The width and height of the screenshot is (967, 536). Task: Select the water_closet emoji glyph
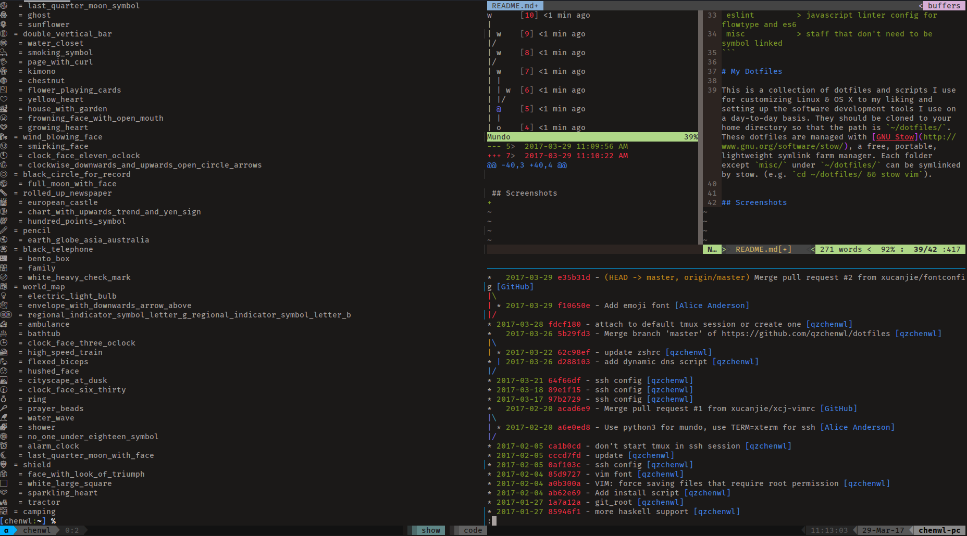click(4, 43)
